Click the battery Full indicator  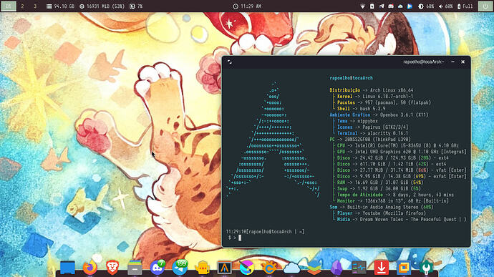pos(465,6)
